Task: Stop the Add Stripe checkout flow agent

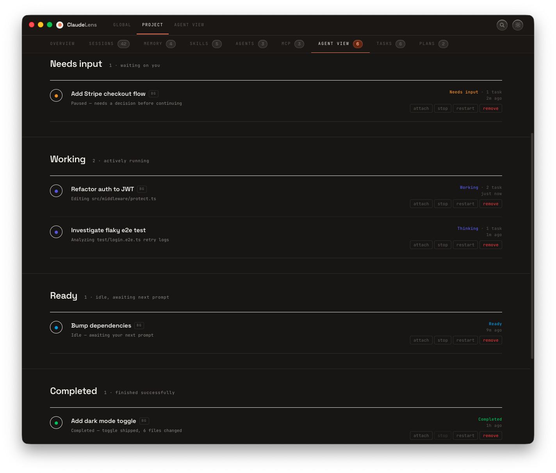Action: click(443, 109)
